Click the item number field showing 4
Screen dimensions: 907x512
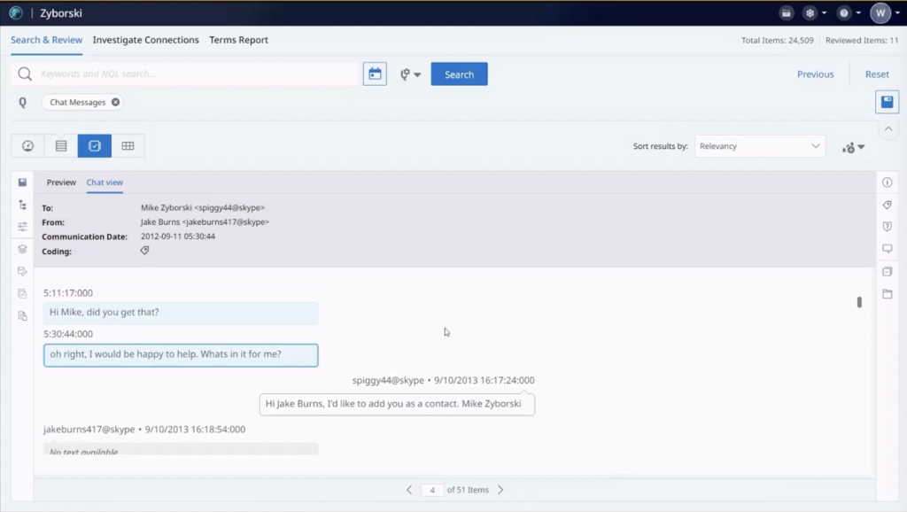tap(432, 490)
